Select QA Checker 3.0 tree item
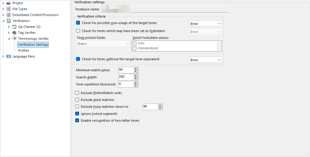 [x=29, y=27]
